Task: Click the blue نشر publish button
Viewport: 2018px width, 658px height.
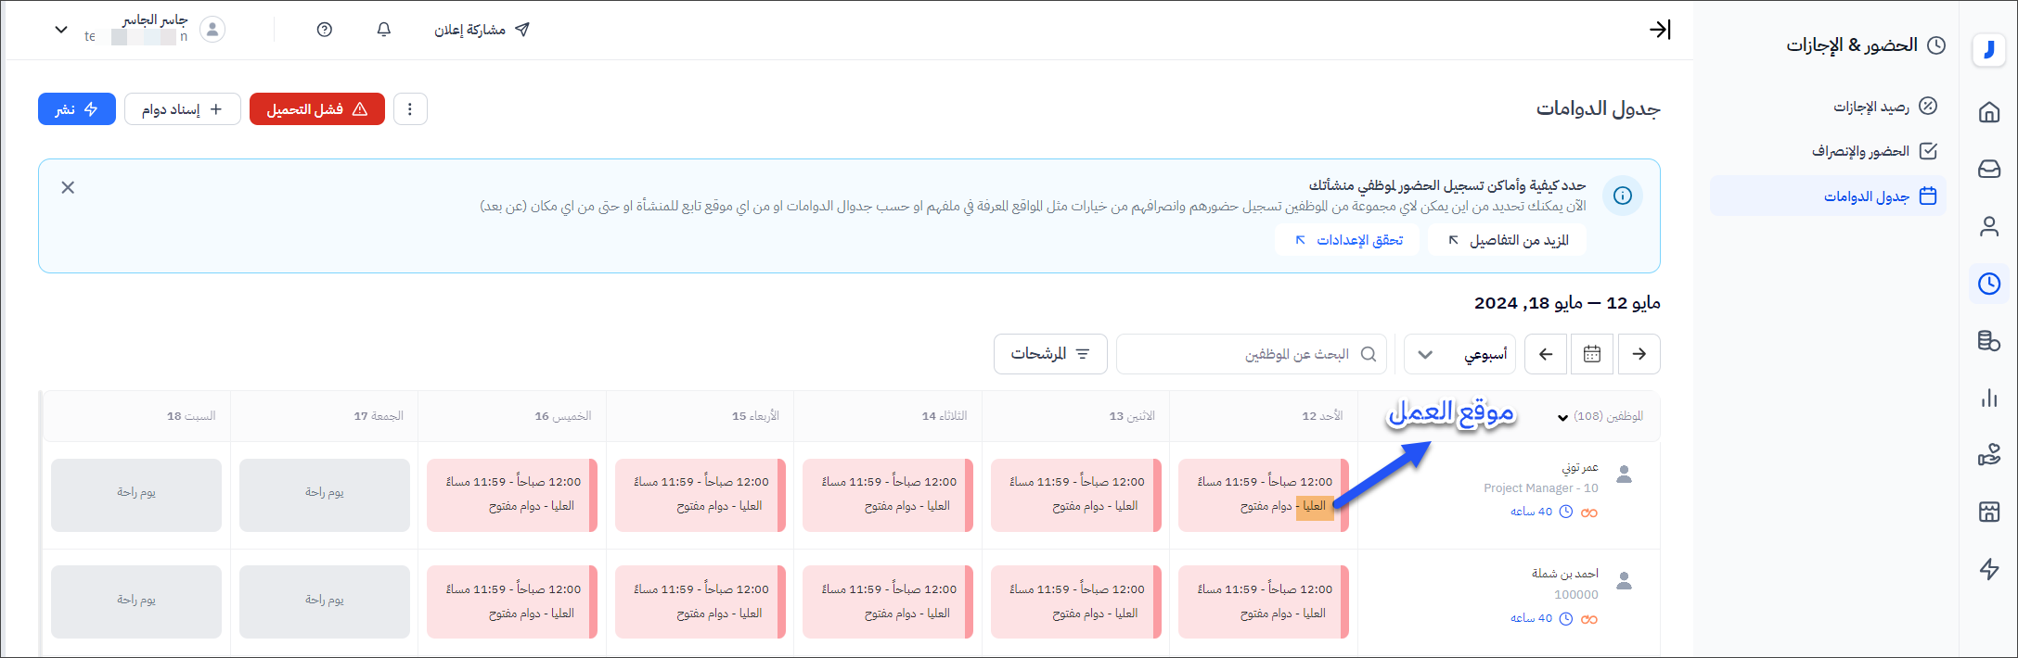Action: coord(77,109)
